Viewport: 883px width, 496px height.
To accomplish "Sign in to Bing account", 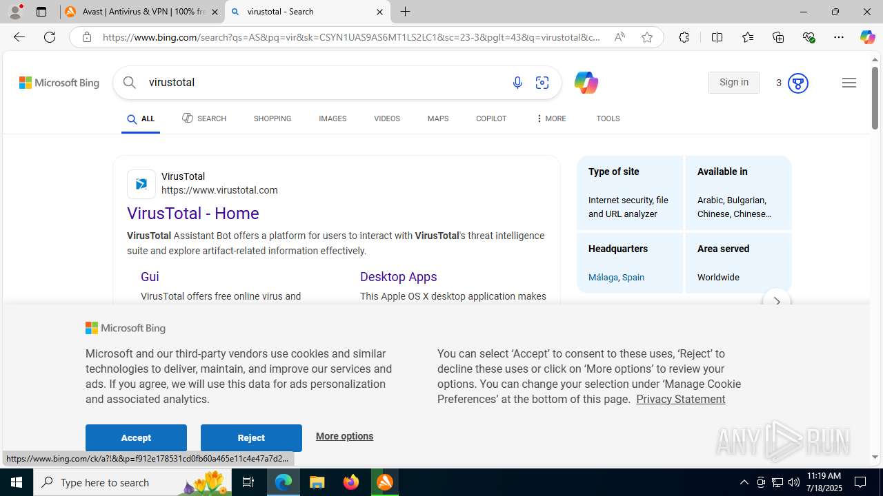I will tap(733, 83).
